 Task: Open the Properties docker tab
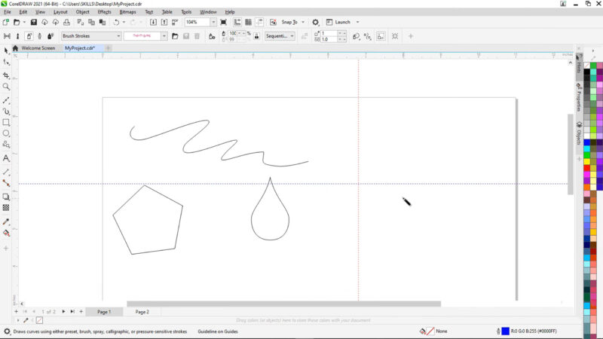click(x=579, y=98)
